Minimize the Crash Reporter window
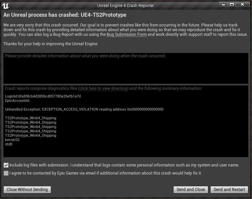Image resolution: width=252 pixels, height=199 pixels. coord(223,4)
